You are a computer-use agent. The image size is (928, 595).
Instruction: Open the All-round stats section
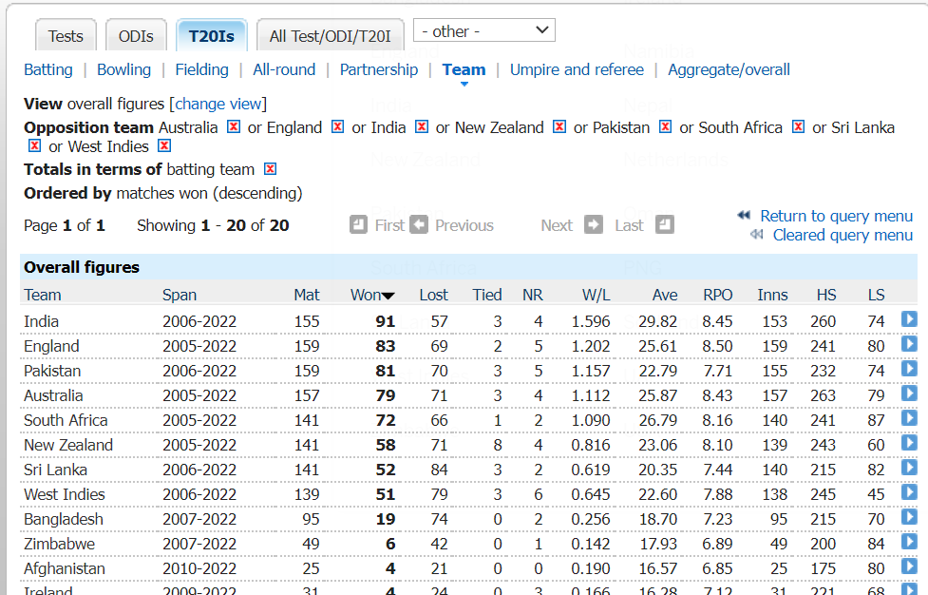(284, 69)
